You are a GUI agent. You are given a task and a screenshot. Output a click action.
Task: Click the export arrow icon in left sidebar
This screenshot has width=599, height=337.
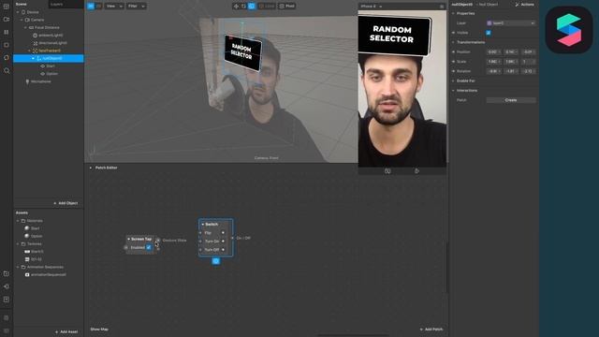[7, 286]
